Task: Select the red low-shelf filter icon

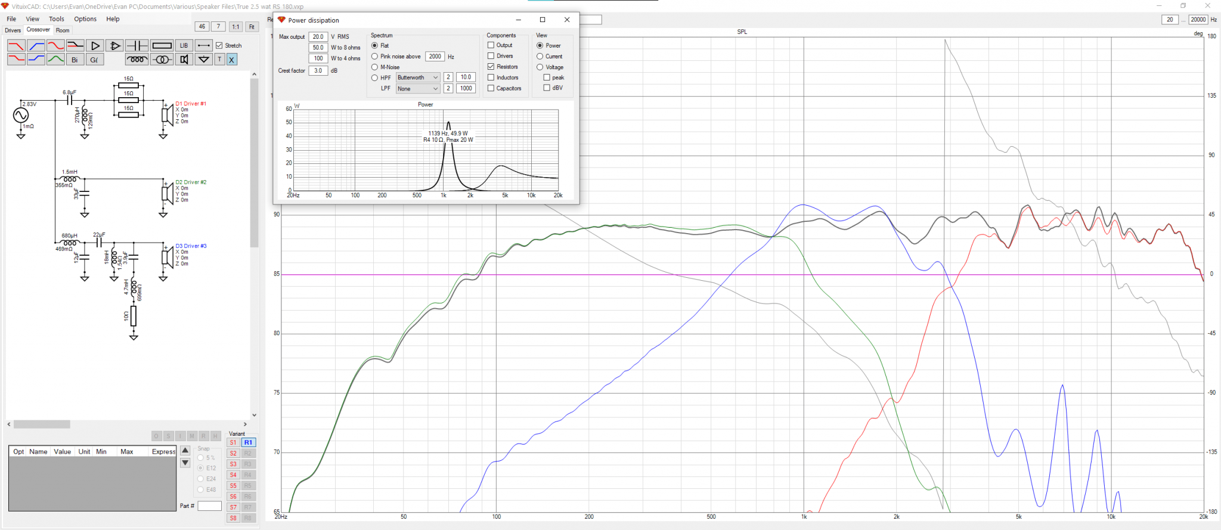Action: pyautogui.click(x=16, y=59)
